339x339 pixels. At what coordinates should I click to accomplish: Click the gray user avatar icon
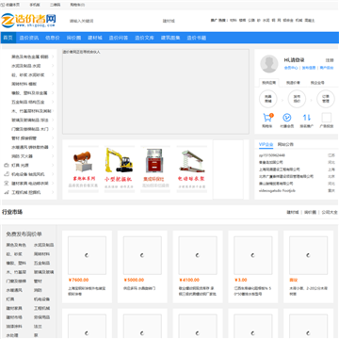[269, 64]
